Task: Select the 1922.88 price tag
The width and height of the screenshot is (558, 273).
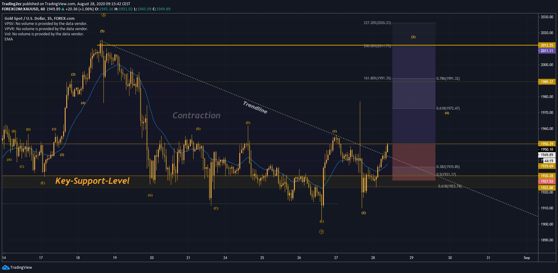Action: tap(547, 188)
